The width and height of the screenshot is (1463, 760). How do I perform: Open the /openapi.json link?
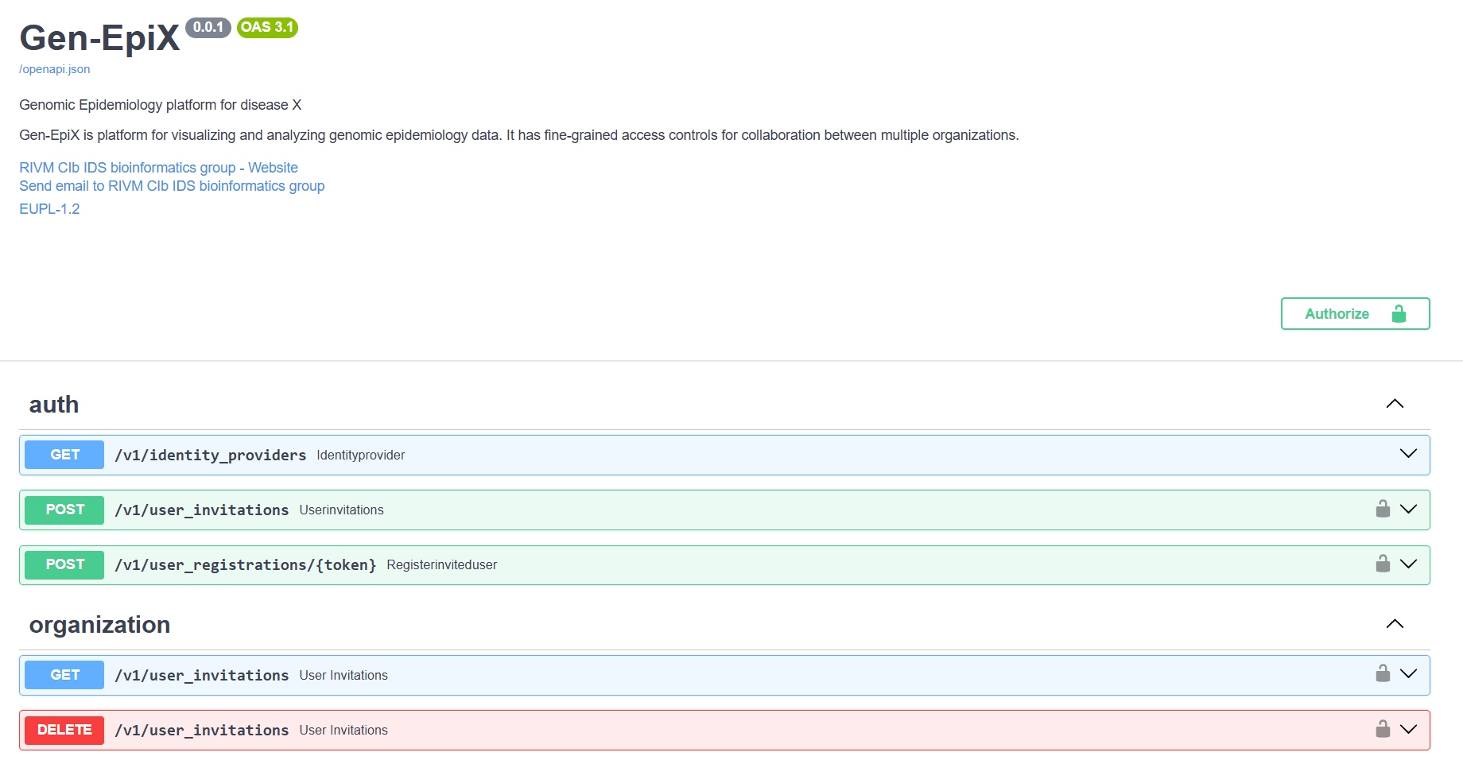(x=54, y=69)
